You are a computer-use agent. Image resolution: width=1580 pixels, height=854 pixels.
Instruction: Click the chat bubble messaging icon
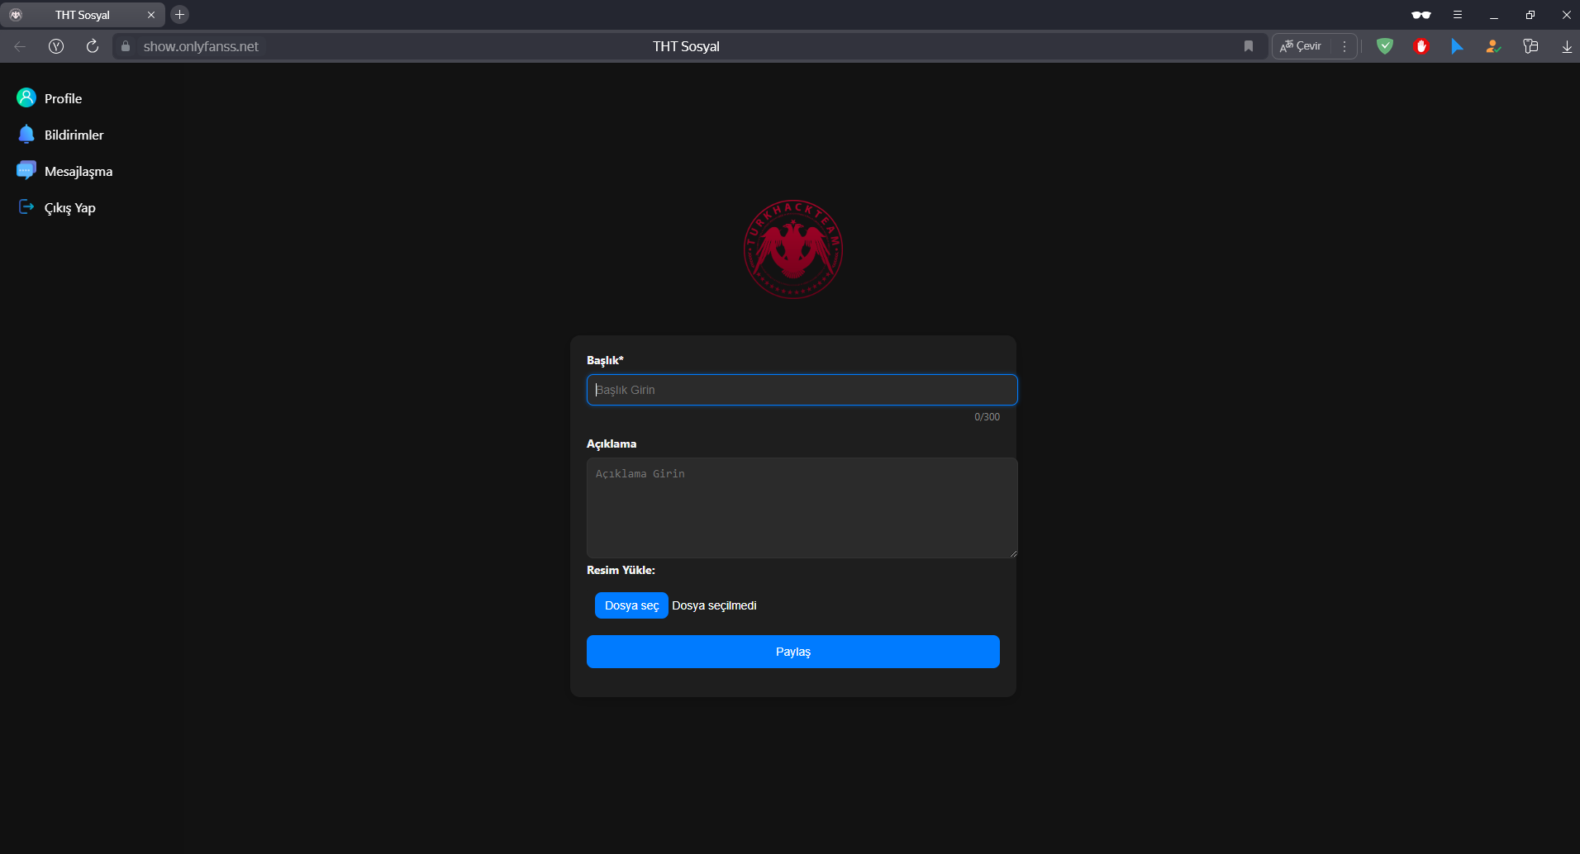(x=26, y=170)
